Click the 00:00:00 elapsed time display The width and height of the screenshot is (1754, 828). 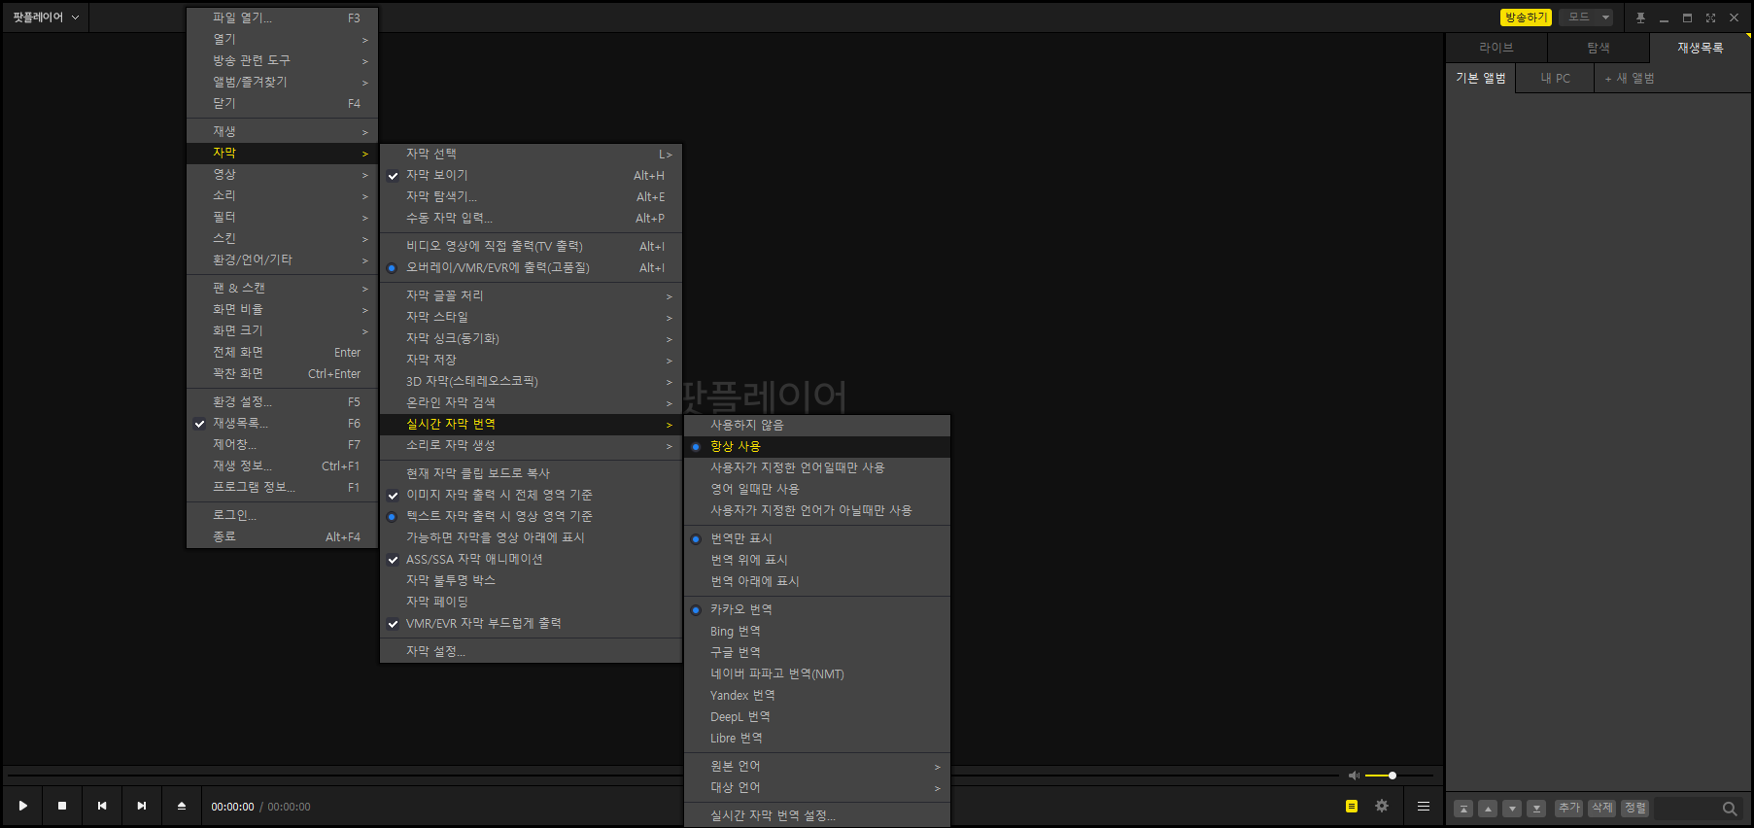coord(233,807)
